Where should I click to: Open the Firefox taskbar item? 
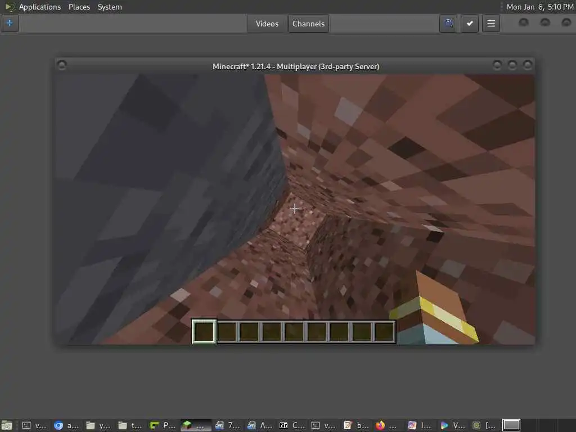click(387, 425)
